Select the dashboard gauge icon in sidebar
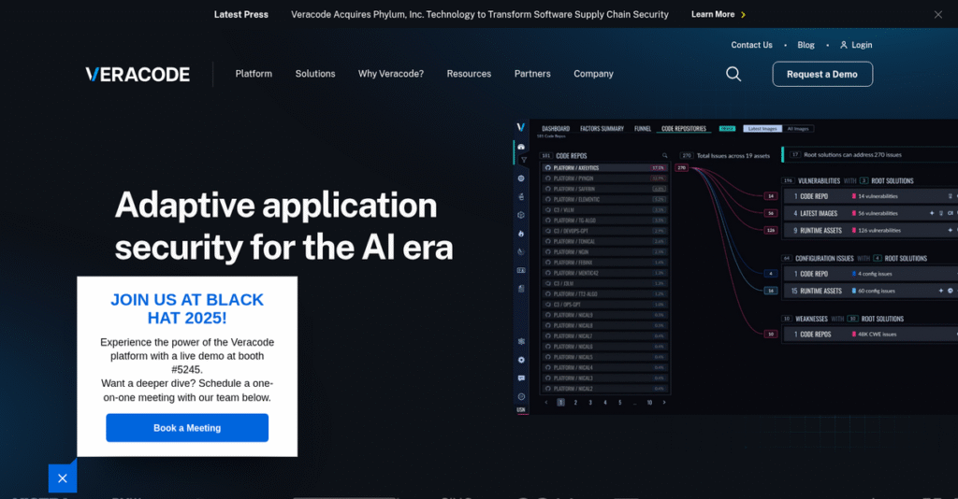This screenshot has height=499, width=958. coord(520,147)
